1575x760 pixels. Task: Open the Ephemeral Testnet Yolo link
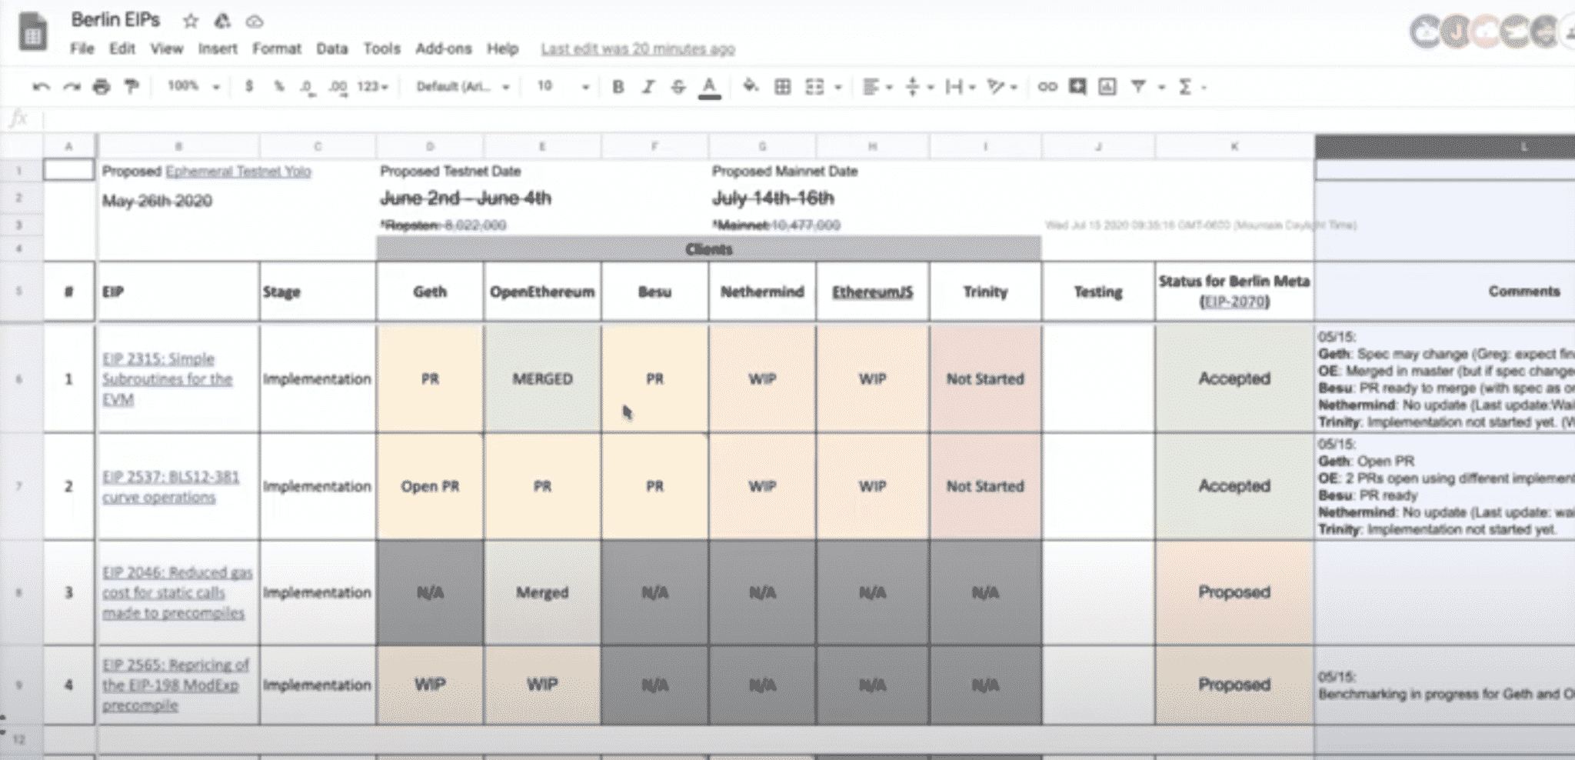click(238, 171)
